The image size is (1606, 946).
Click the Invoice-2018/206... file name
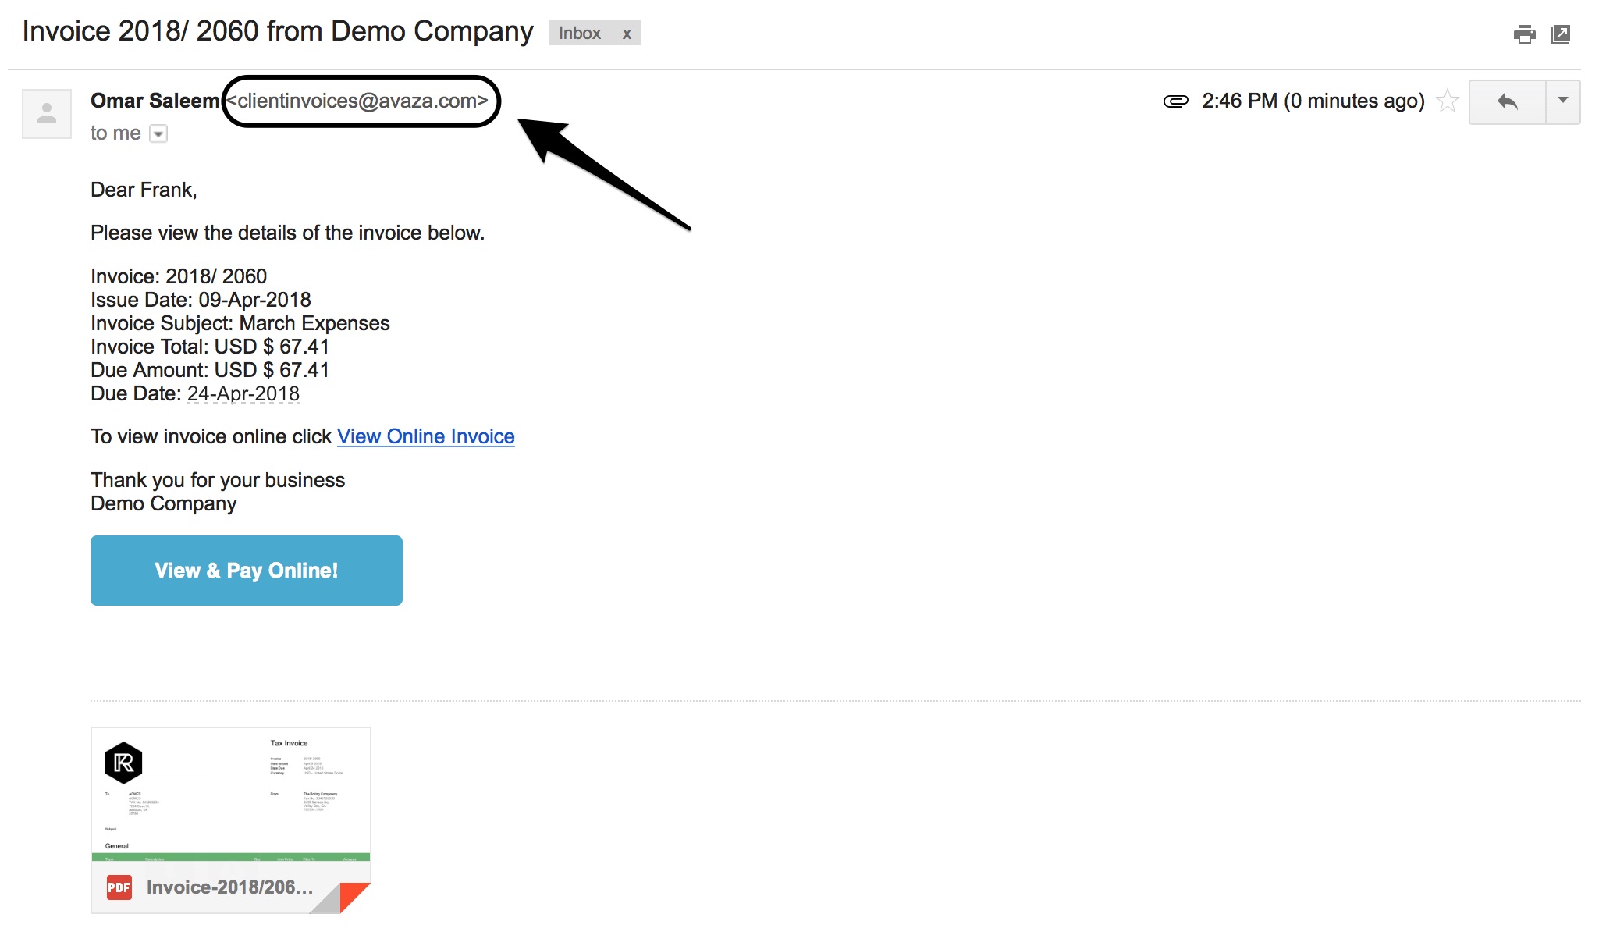click(229, 887)
